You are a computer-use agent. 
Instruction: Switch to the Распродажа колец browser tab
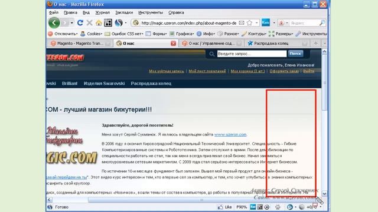(x=277, y=43)
